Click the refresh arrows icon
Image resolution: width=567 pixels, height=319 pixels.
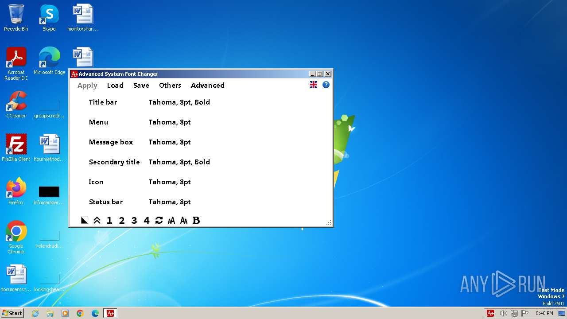pyautogui.click(x=159, y=220)
